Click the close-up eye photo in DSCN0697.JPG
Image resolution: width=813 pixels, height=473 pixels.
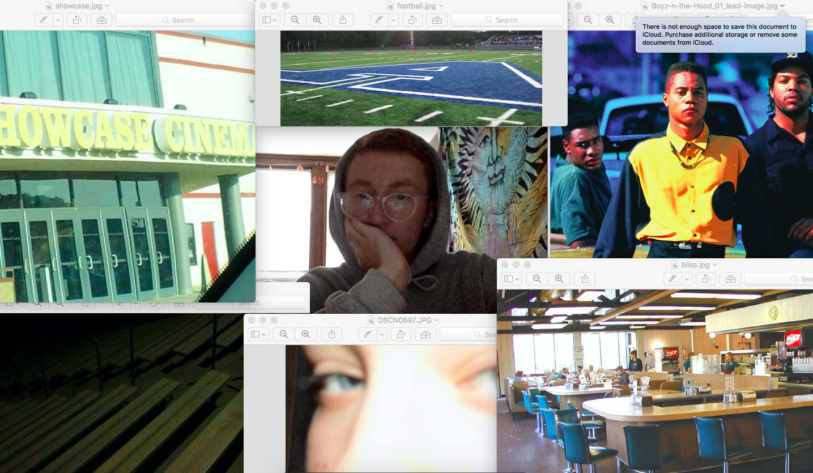pos(391,409)
